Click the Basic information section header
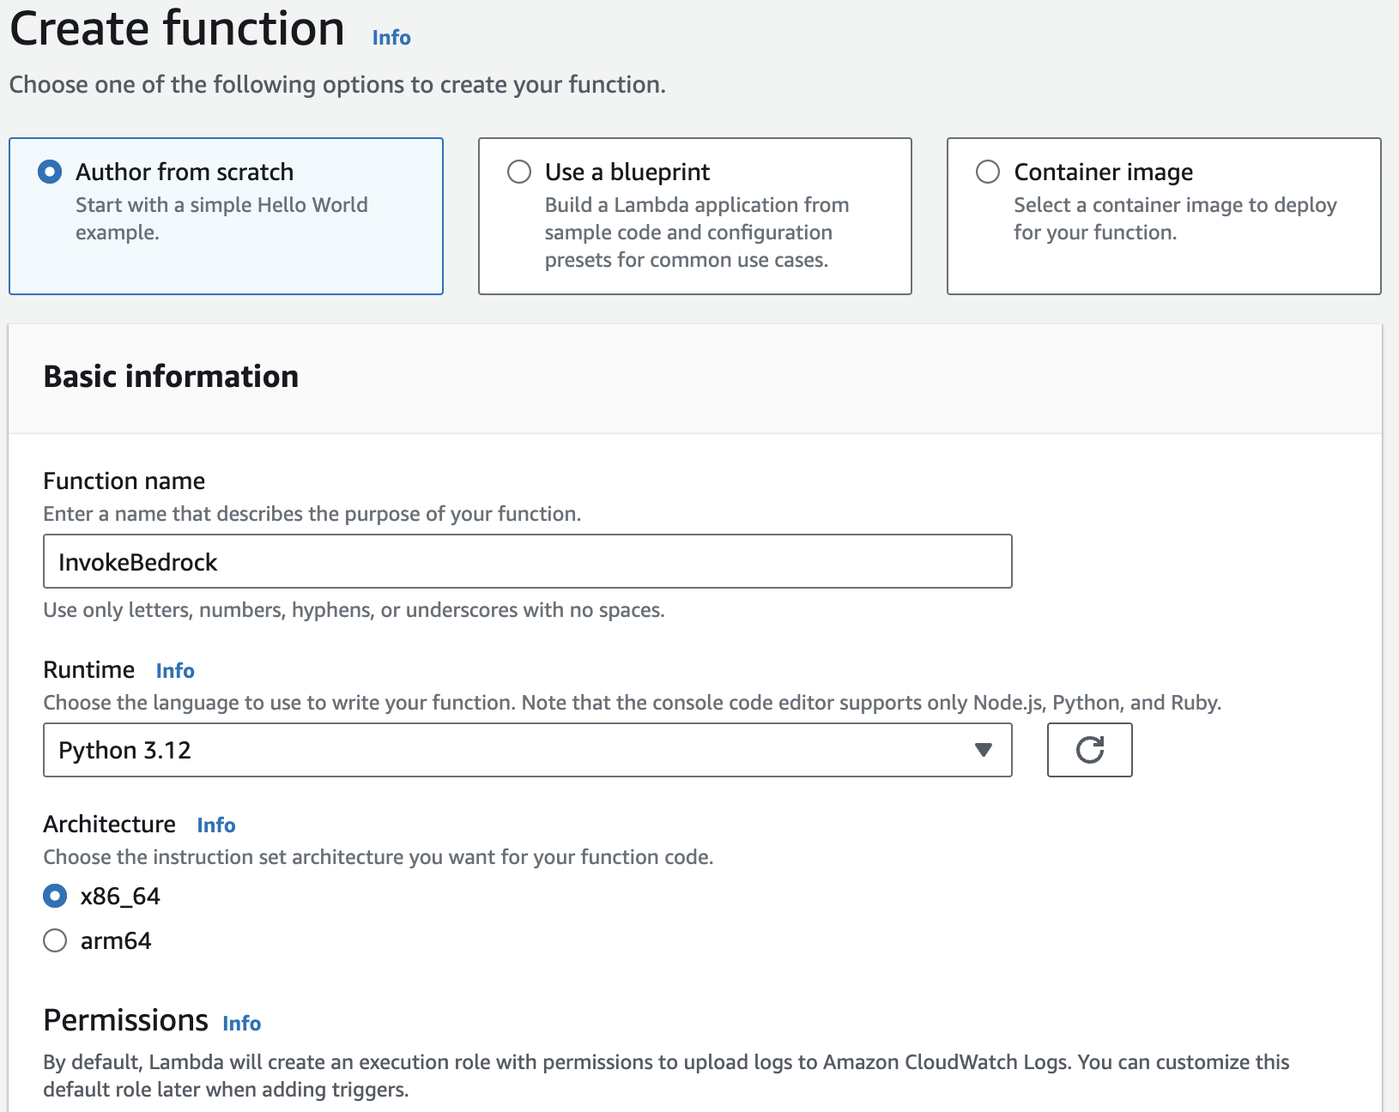Image resolution: width=1399 pixels, height=1112 pixels. [x=171, y=376]
